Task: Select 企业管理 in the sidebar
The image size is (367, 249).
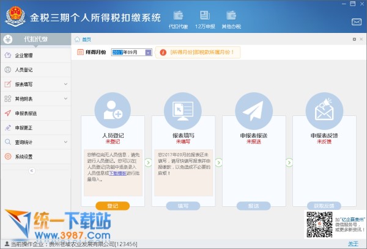Action: (x=24, y=56)
